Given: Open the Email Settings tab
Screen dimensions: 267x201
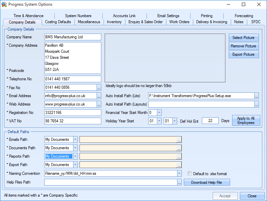Looking at the screenshot, I should coord(168,16).
